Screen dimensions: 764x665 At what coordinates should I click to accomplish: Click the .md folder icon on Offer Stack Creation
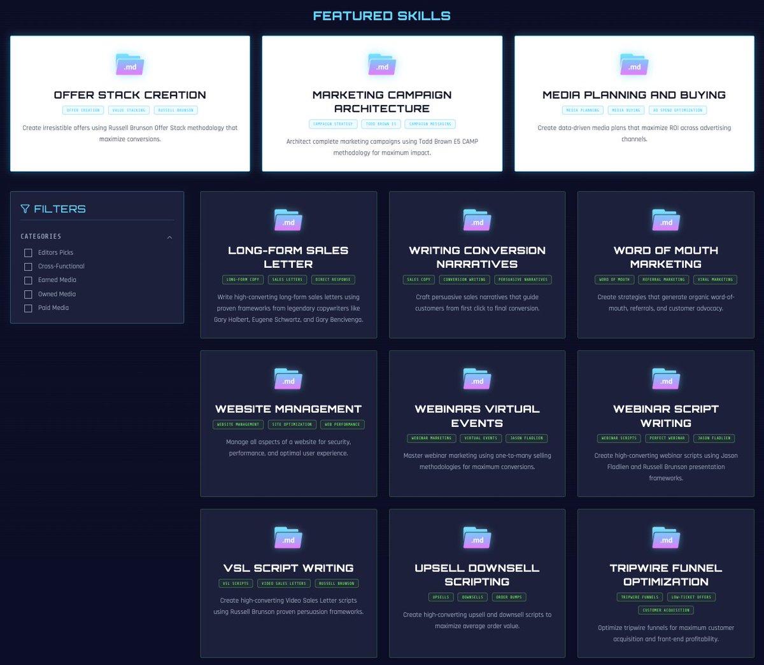point(130,64)
